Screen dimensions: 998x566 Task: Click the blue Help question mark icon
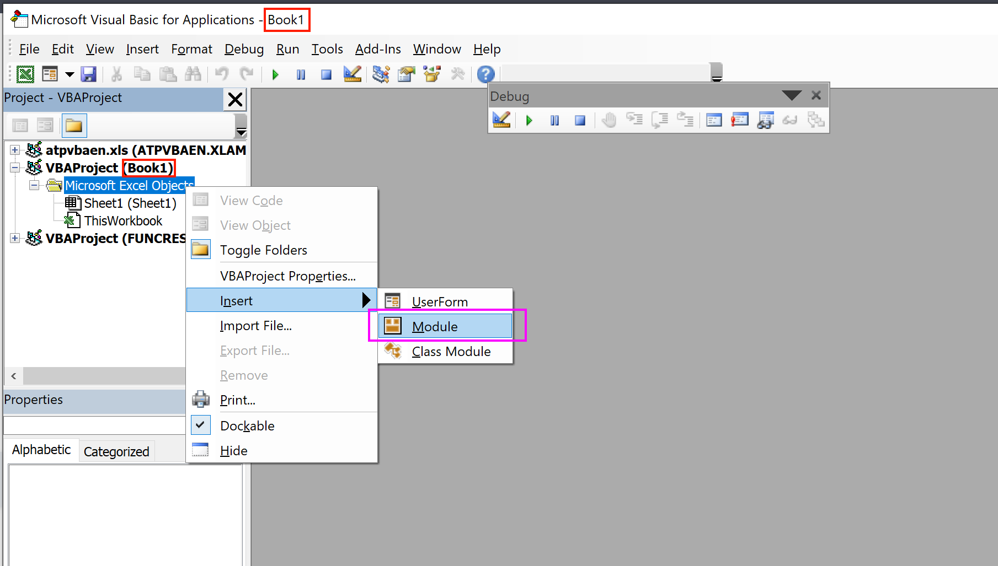point(485,74)
